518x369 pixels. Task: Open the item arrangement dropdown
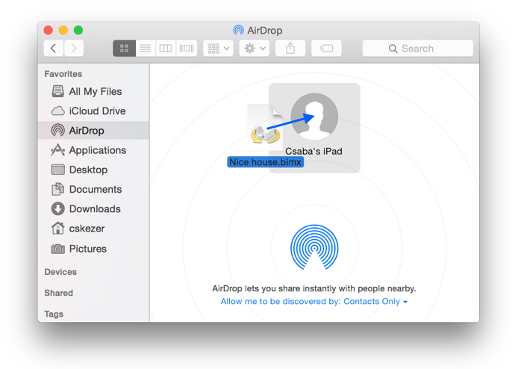tap(219, 49)
